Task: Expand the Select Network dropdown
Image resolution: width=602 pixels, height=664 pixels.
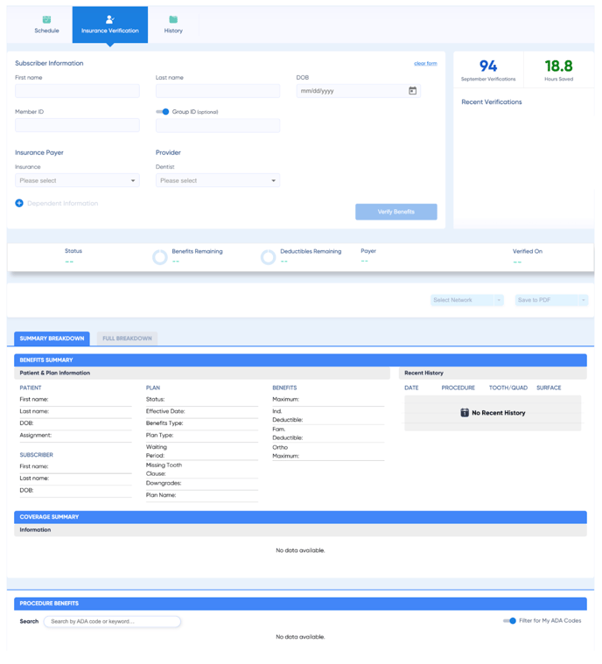Action: click(x=466, y=300)
